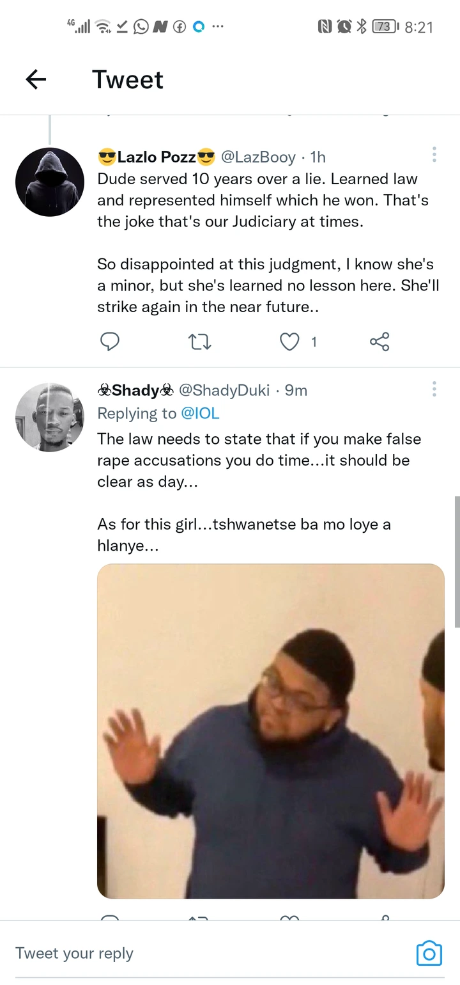Like Lazlo Pozz's tweet
This screenshot has height=985, width=460.
pos(290,342)
